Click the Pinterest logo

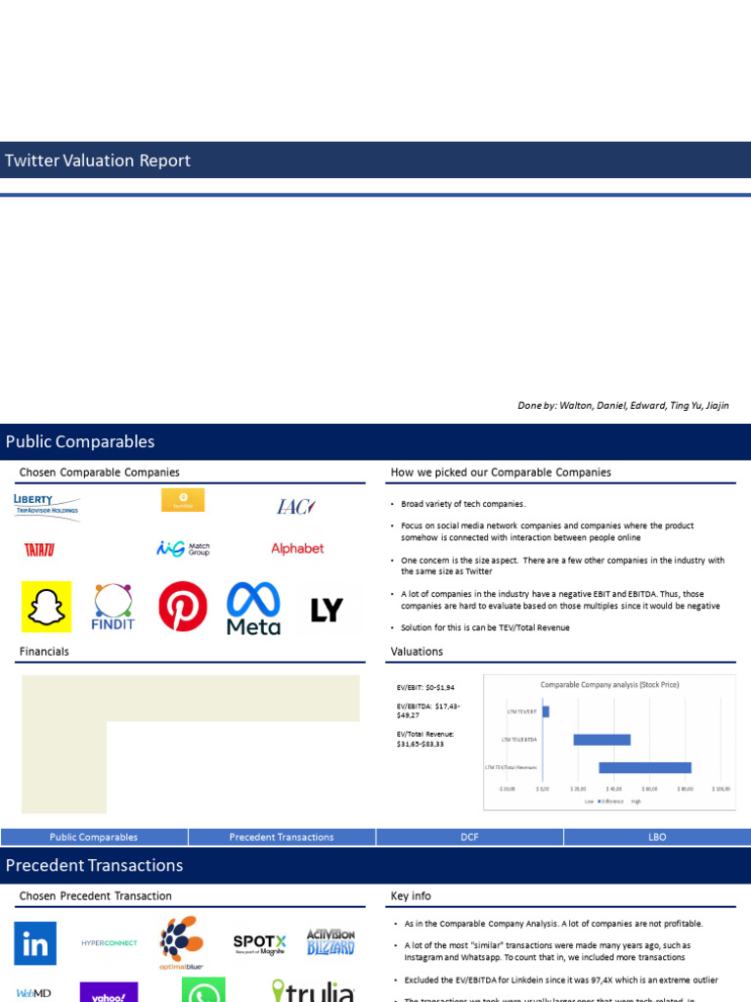(x=183, y=607)
